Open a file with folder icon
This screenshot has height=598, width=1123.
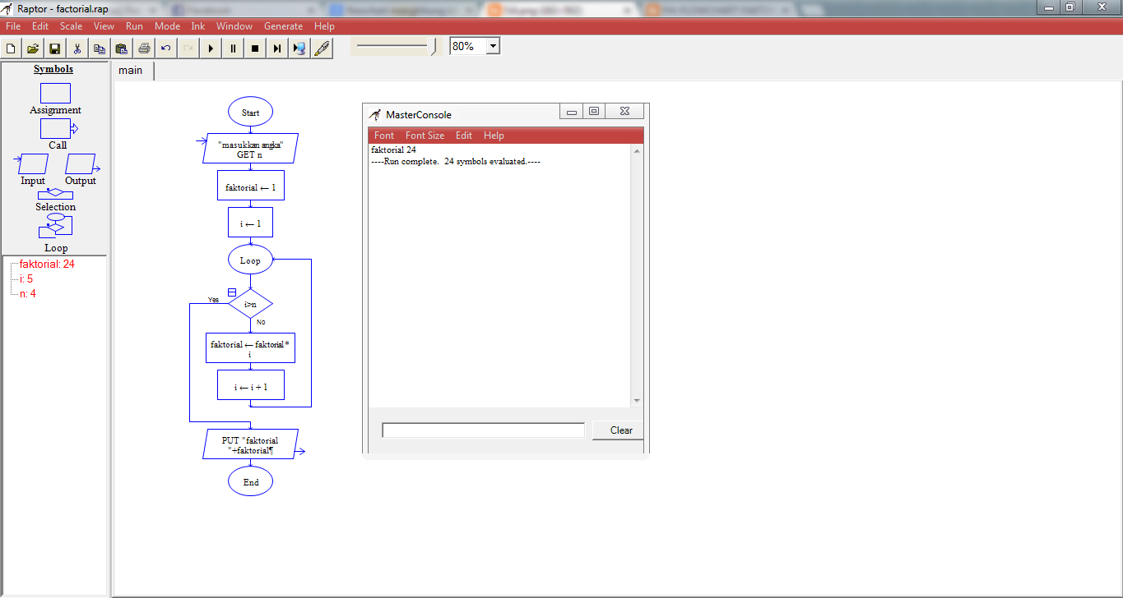[33, 48]
